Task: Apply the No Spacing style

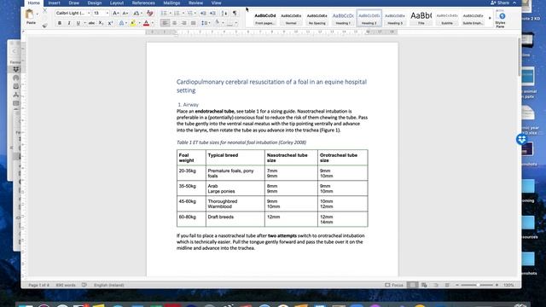Action: (x=317, y=18)
